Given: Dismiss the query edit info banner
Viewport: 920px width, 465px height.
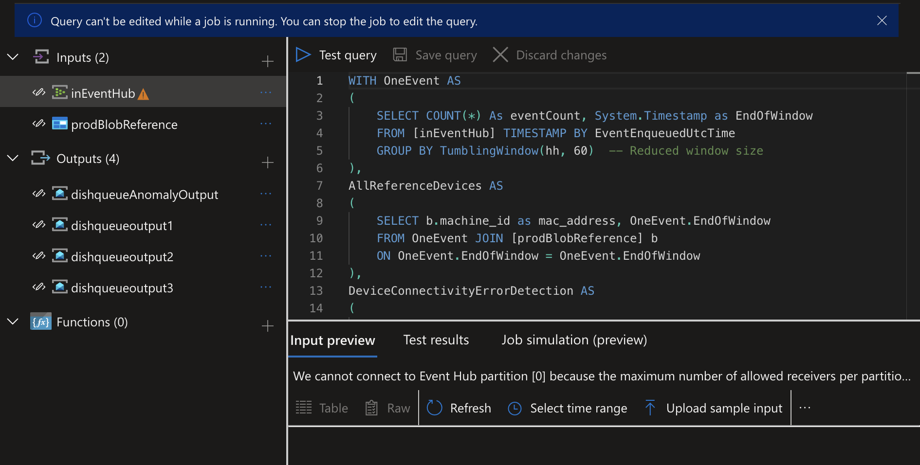Looking at the screenshot, I should tap(882, 21).
